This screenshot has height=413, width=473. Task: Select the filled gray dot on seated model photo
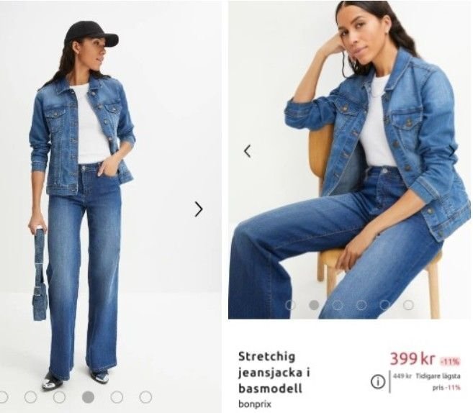pos(314,305)
